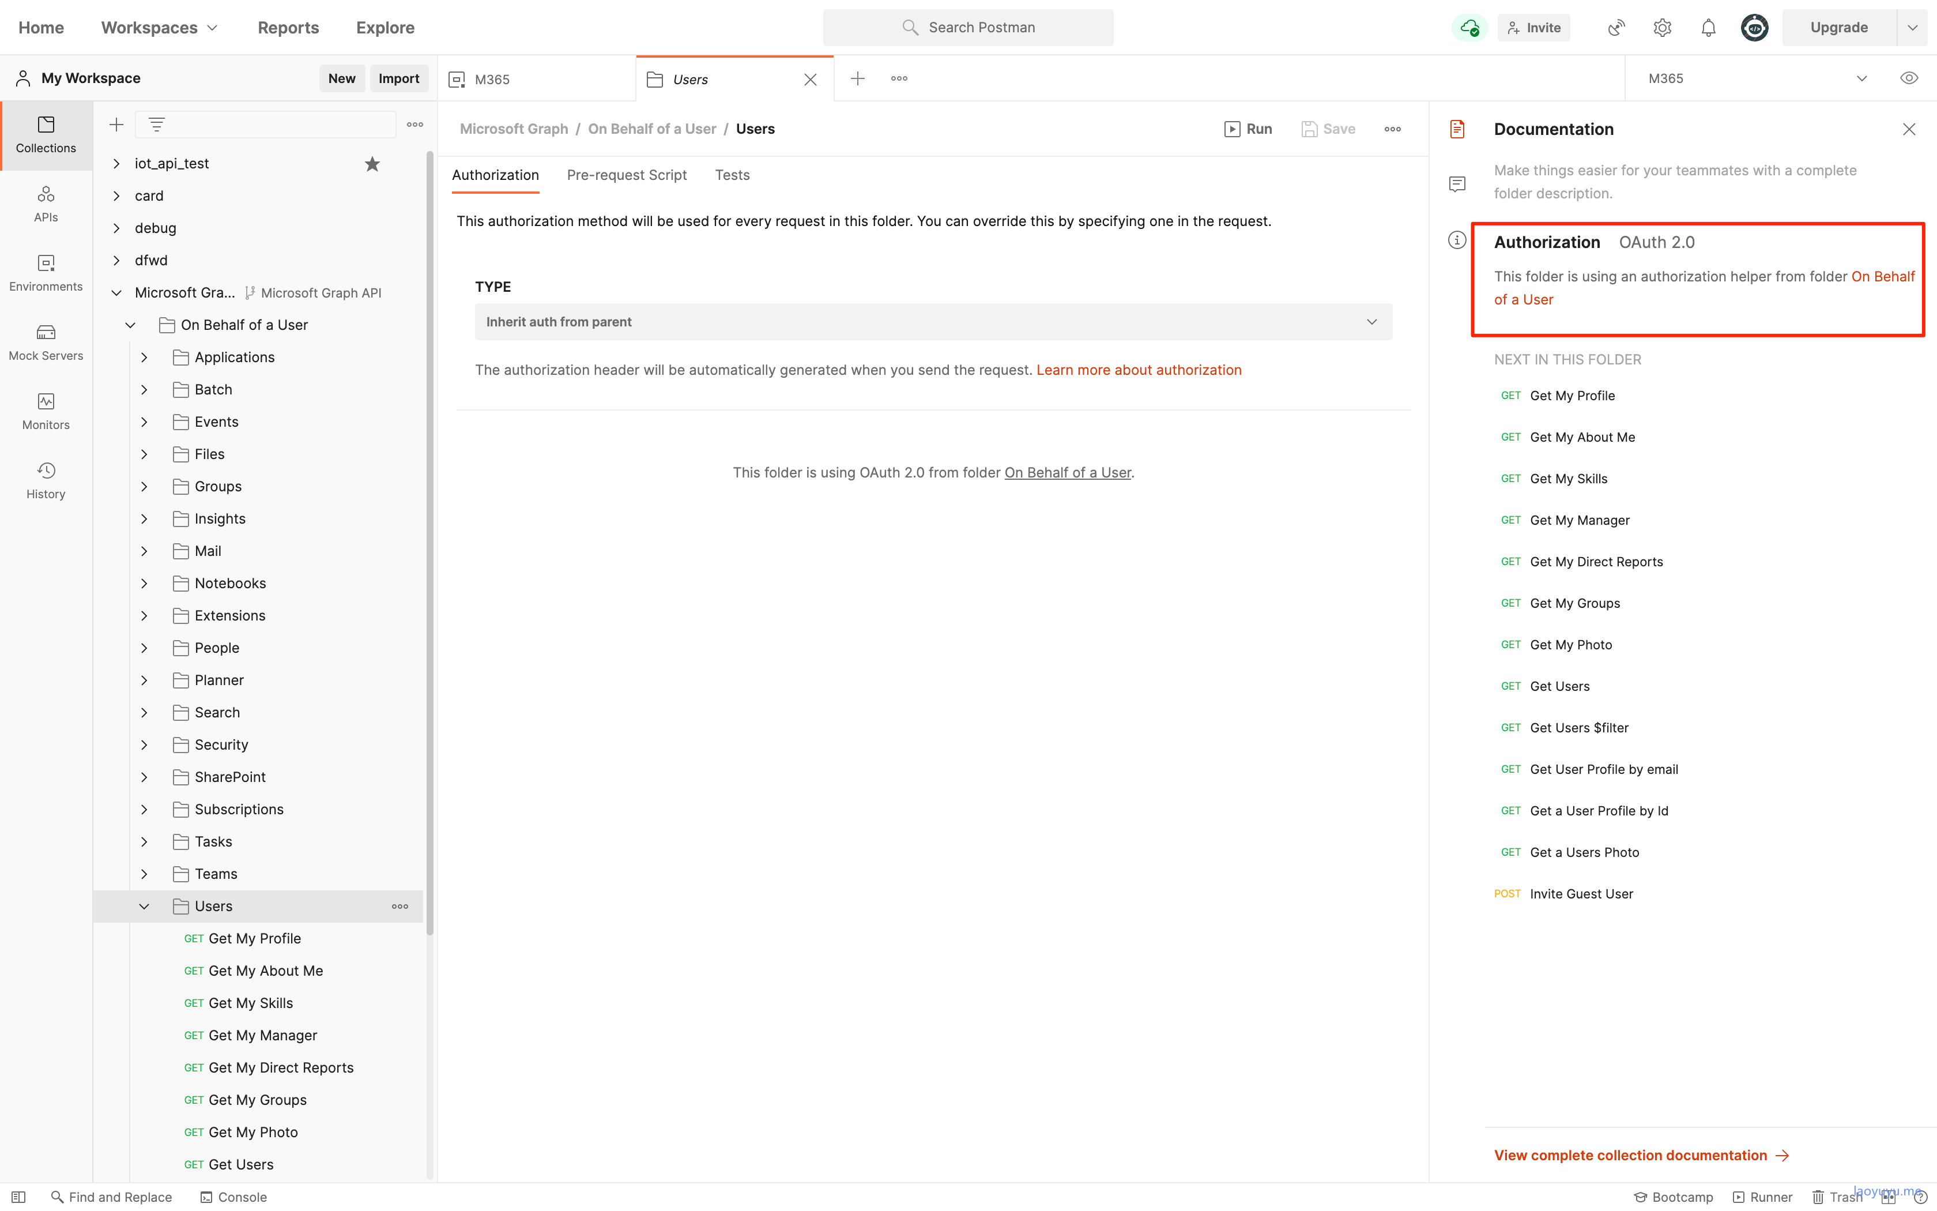Click the Search Postman field
Image resolution: width=1937 pixels, height=1211 pixels.
968,27
